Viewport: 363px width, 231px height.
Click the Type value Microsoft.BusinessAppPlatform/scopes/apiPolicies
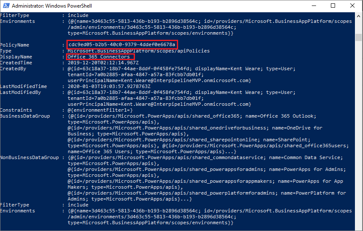(x=139, y=51)
